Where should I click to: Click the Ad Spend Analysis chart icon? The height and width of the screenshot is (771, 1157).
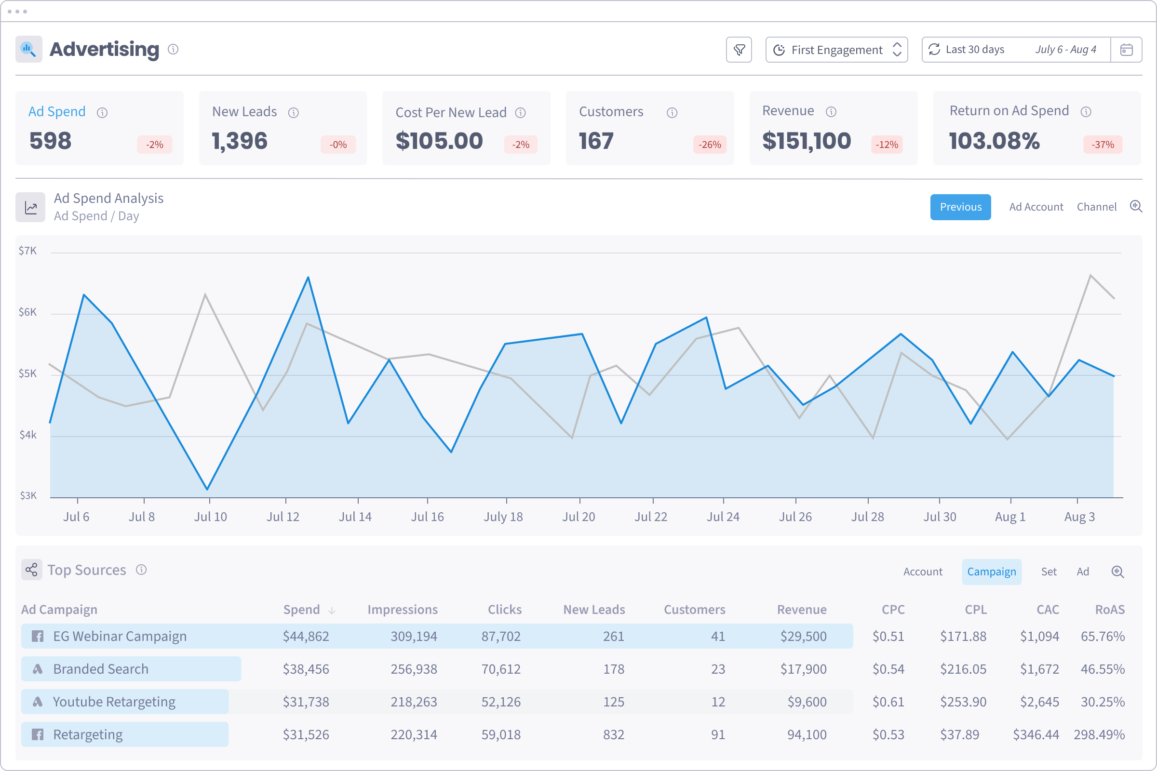pos(30,207)
